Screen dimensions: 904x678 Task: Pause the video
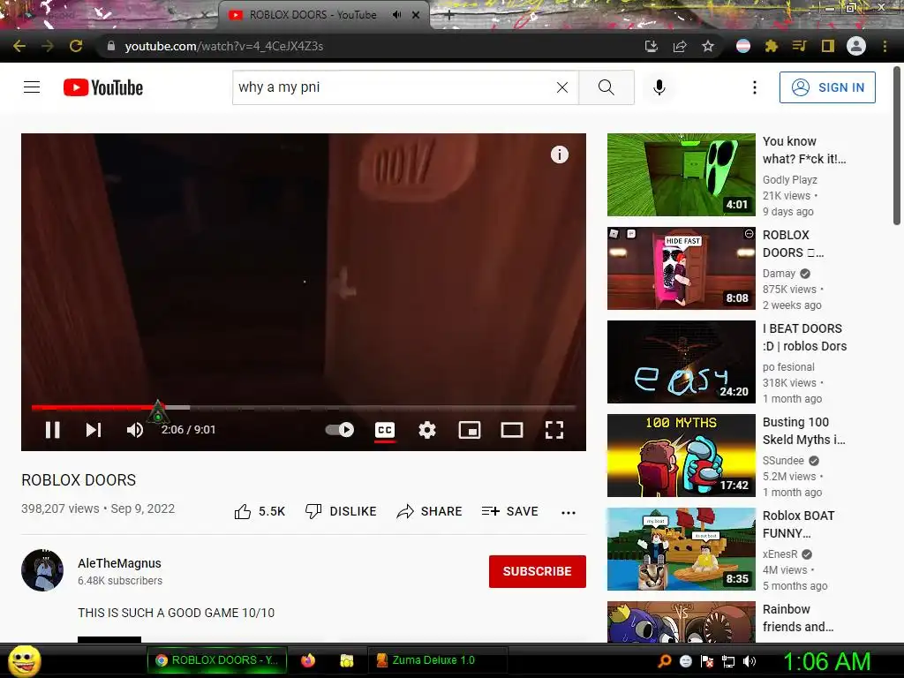tap(52, 430)
